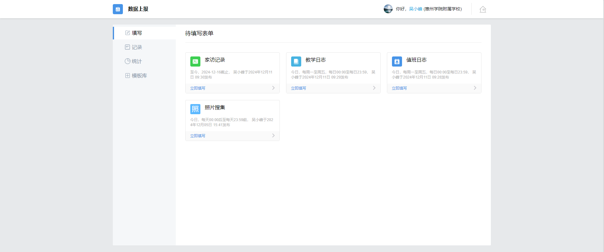Screen dimensions: 604x252
Task: Click the 数据上报 app logo icon
Action: click(118, 9)
